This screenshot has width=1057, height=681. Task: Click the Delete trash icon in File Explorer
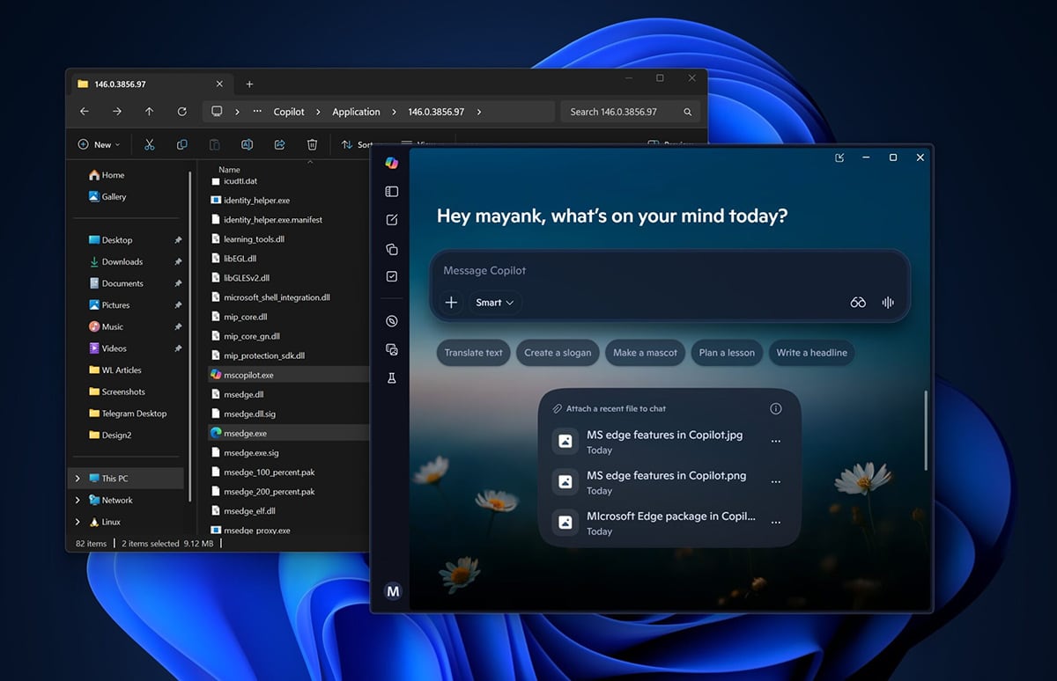[312, 144]
